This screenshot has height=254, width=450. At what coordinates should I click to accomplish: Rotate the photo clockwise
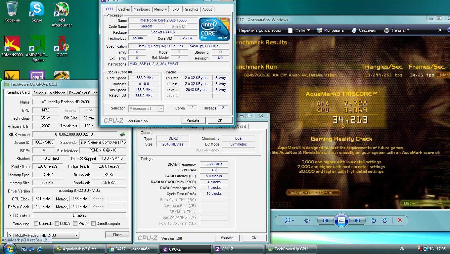[384, 220]
